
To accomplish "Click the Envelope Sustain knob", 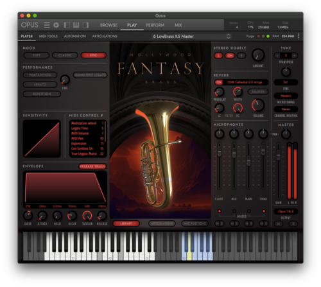I will [x=87, y=216].
